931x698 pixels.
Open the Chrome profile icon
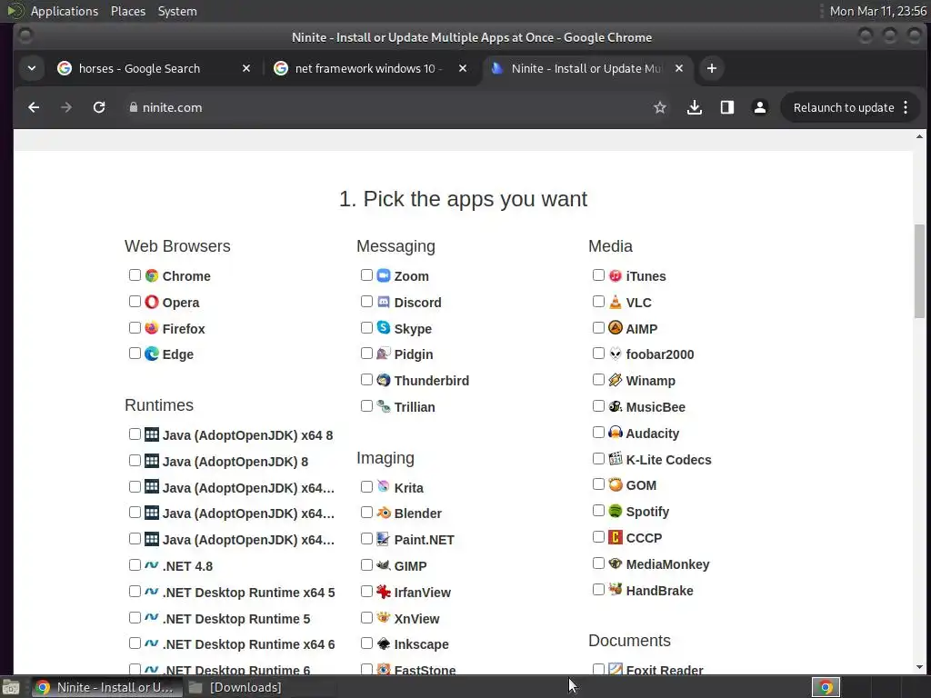(x=759, y=107)
